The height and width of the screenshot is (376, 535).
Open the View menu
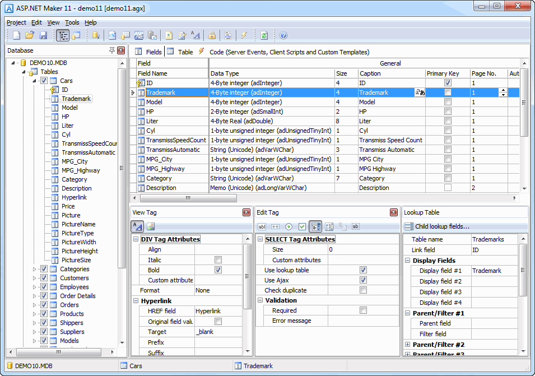[53, 22]
